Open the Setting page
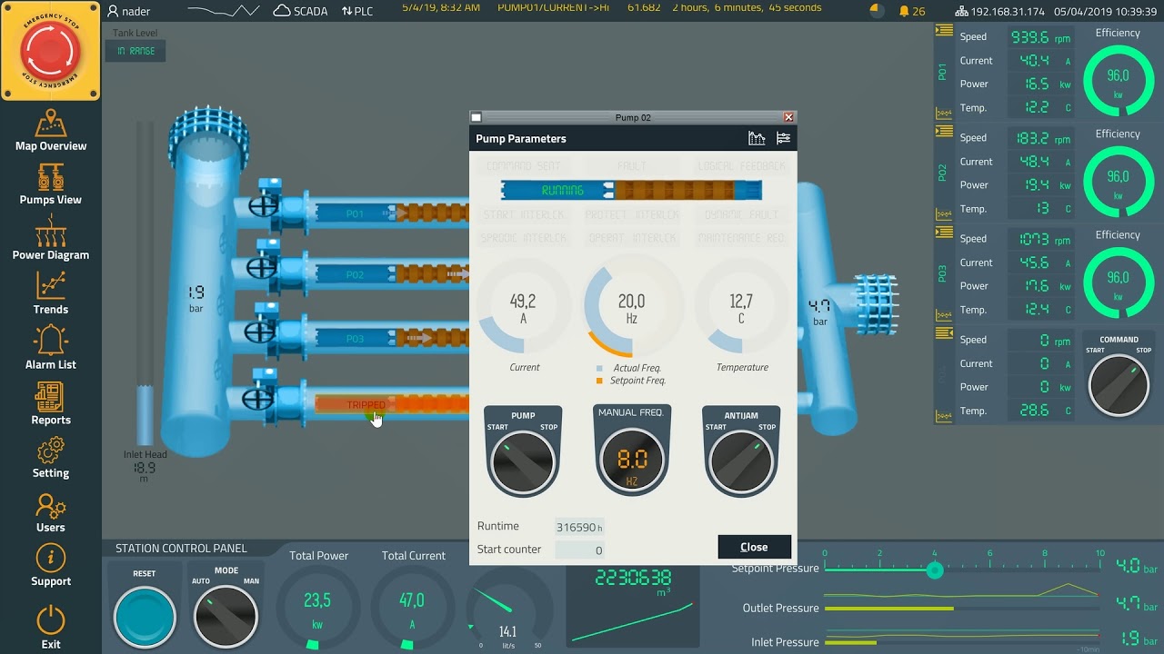The width and height of the screenshot is (1164, 654). coord(51,458)
